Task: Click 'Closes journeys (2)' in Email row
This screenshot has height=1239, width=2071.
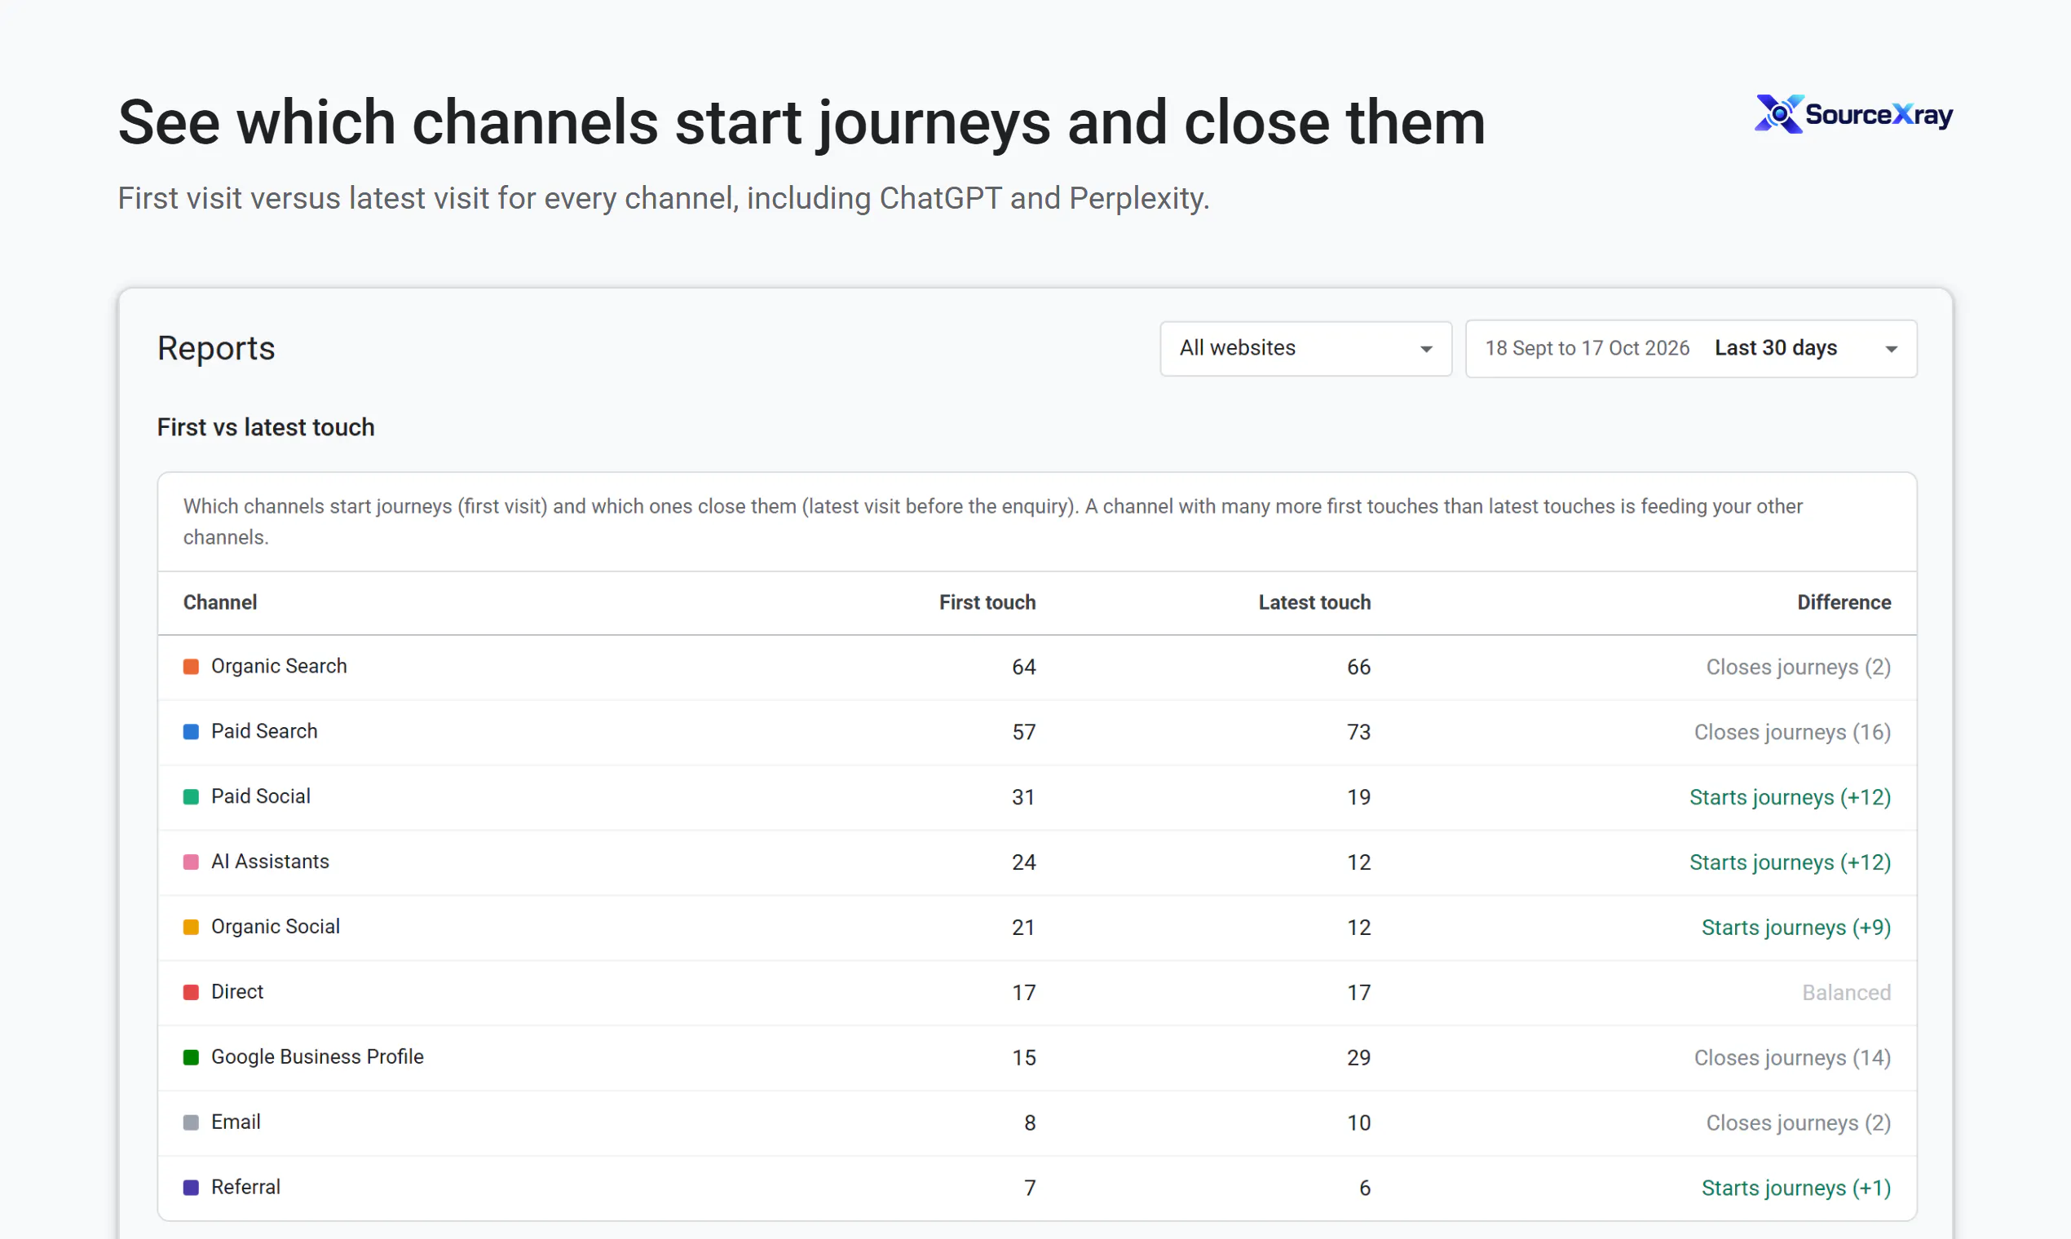Action: 1798,1123
